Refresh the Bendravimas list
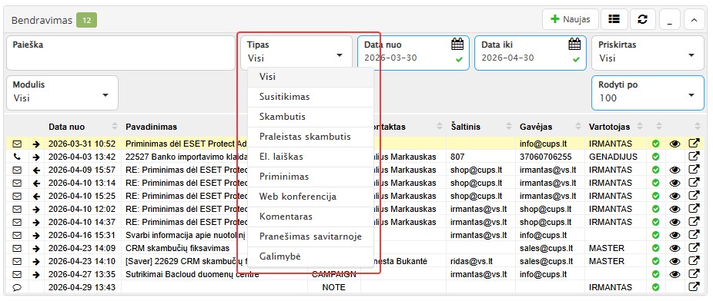Image resolution: width=713 pixels, height=301 pixels. pos(642,19)
